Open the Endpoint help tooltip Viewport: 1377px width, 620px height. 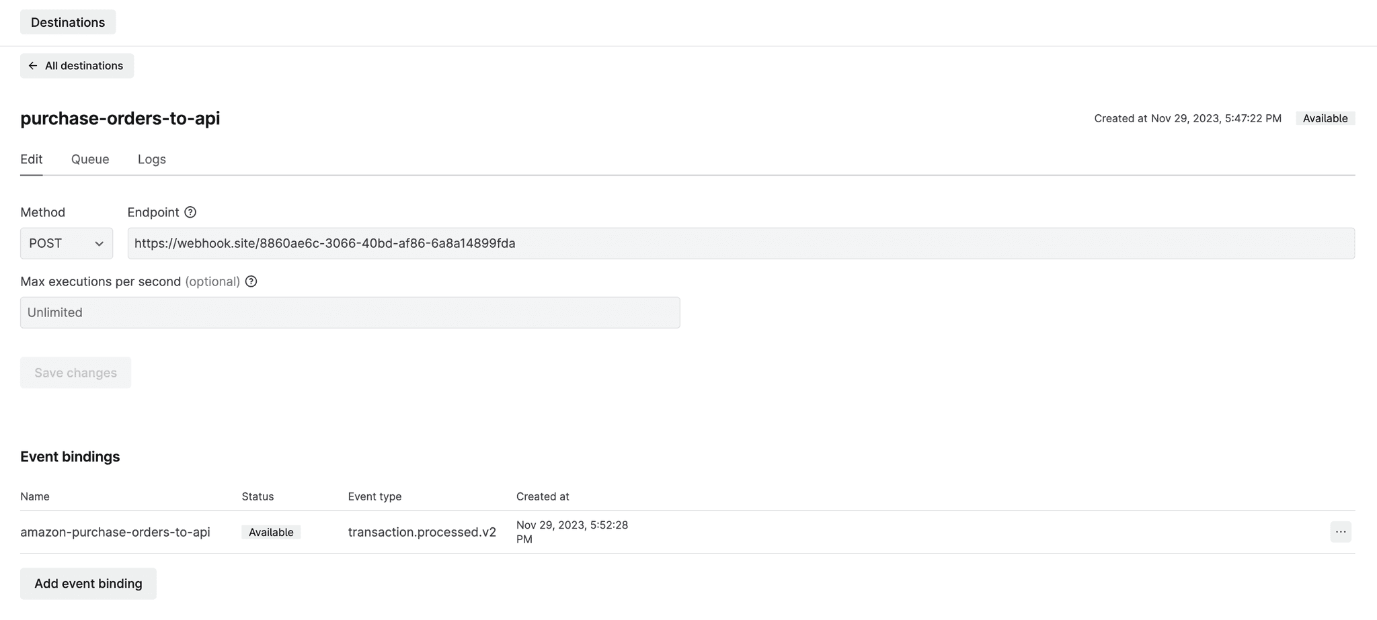190,212
